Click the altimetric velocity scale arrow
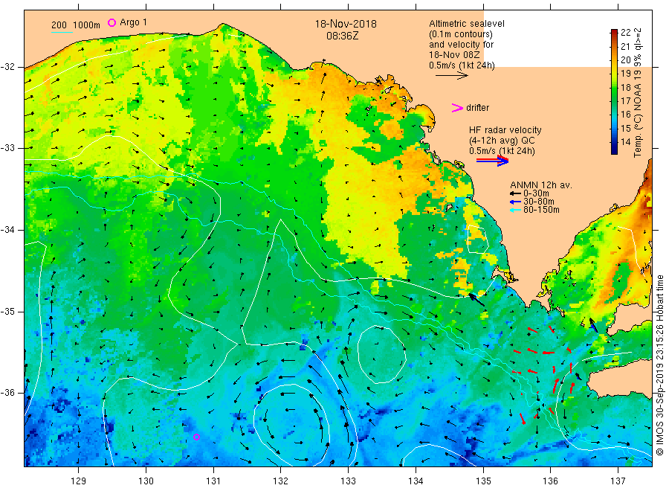669x491 pixels. (x=452, y=76)
